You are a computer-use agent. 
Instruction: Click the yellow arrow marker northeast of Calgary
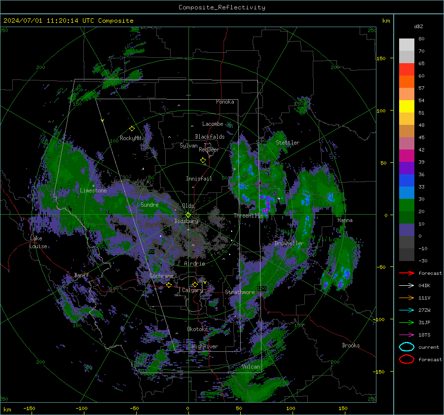(x=205, y=282)
